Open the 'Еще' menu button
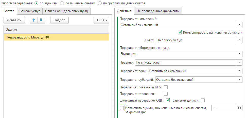This screenshot has width=246, height=118. (101, 20)
